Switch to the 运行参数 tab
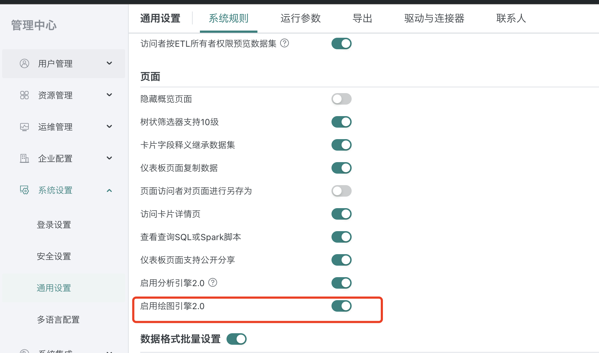This screenshot has width=599, height=353. [300, 18]
